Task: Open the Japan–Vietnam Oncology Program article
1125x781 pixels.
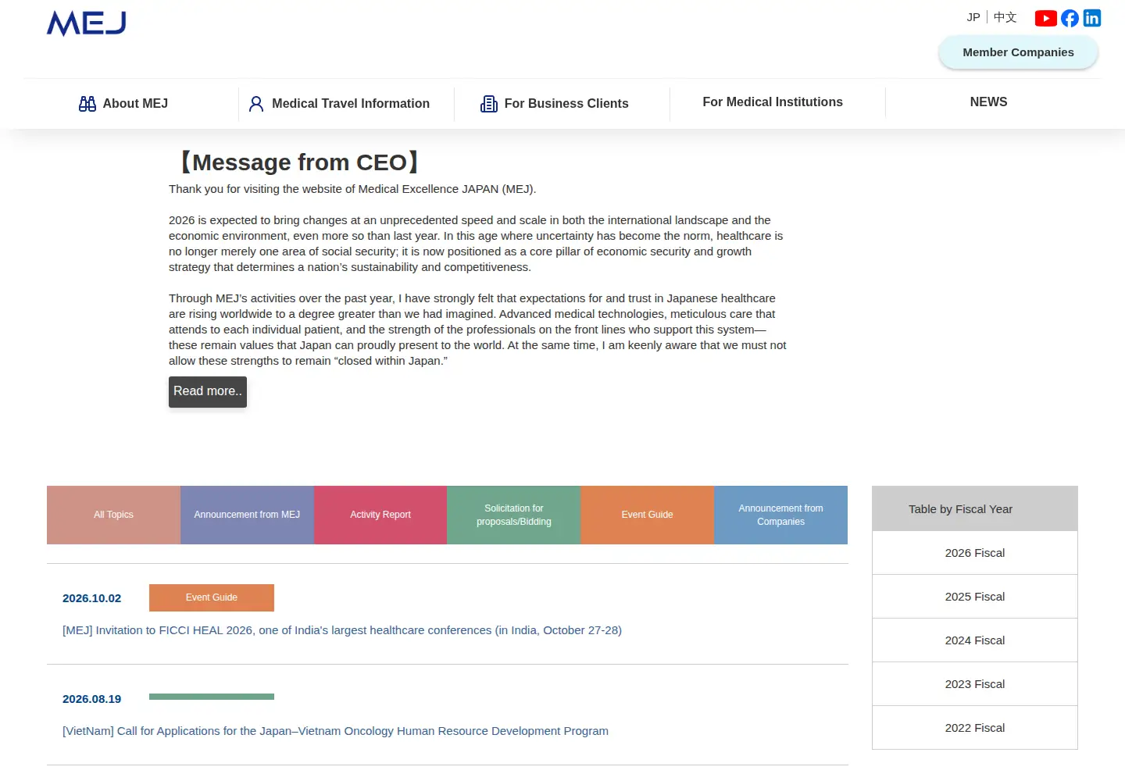Action: pos(335,731)
